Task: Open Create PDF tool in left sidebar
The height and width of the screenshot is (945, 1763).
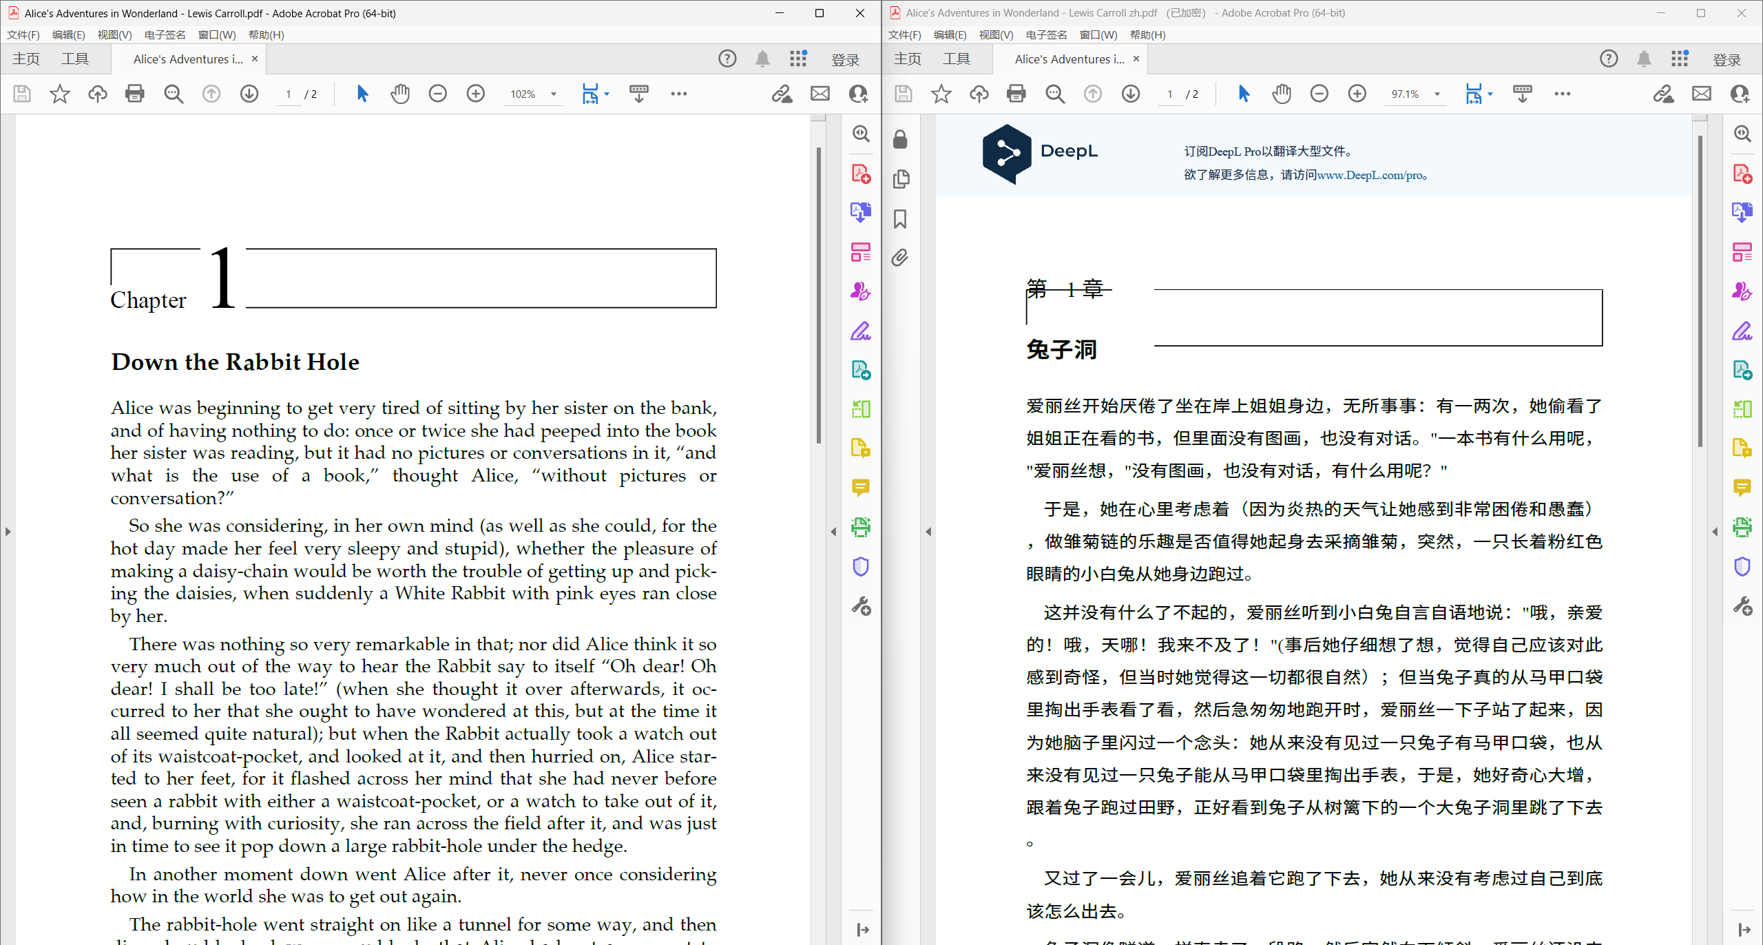Action: (x=861, y=174)
